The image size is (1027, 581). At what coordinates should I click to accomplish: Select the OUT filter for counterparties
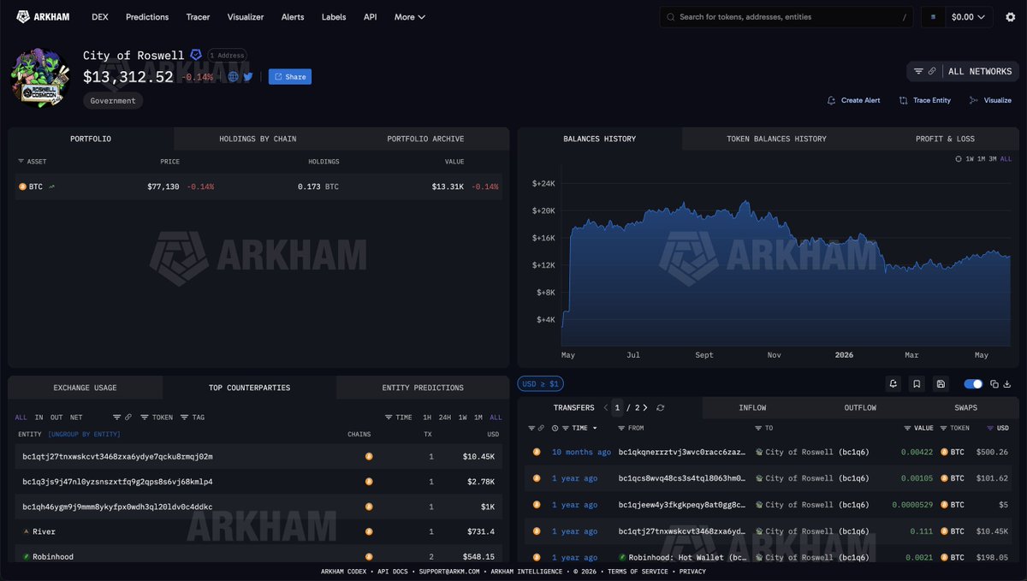coord(56,418)
